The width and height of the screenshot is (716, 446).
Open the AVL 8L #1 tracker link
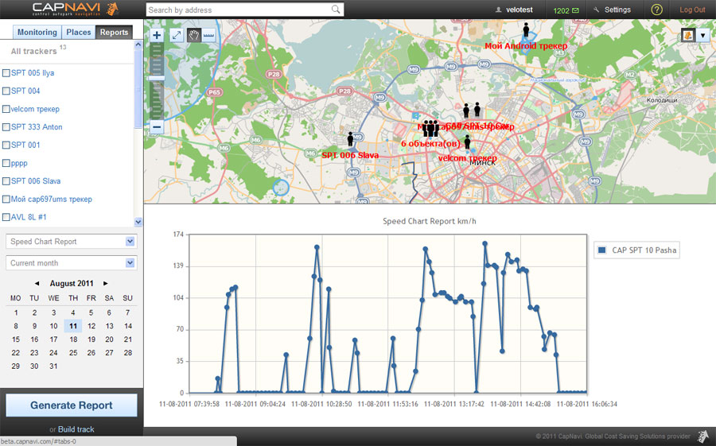(x=29, y=217)
